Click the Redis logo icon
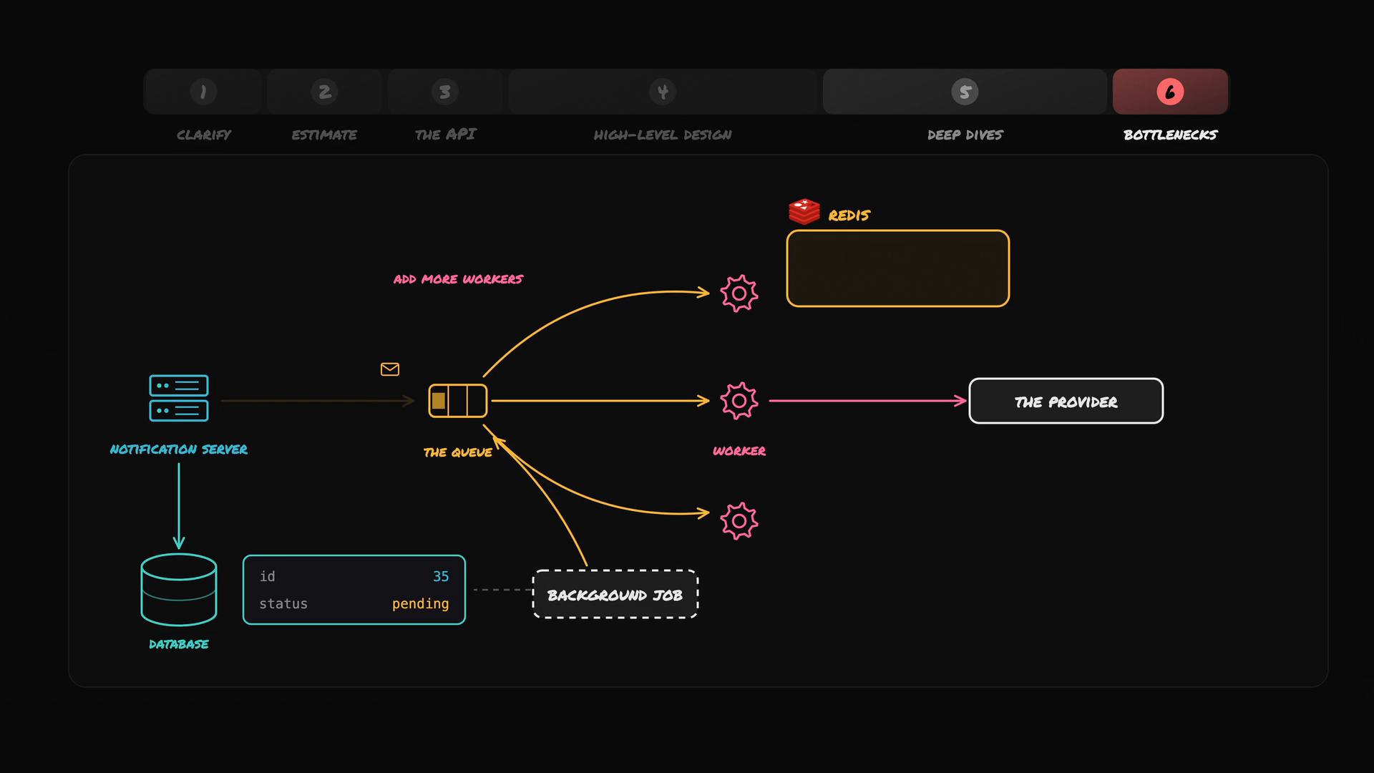This screenshot has height=773, width=1374. pyautogui.click(x=804, y=212)
